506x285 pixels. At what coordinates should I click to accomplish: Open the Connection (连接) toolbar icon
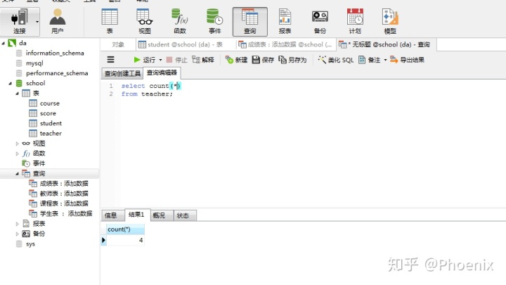pos(19,21)
